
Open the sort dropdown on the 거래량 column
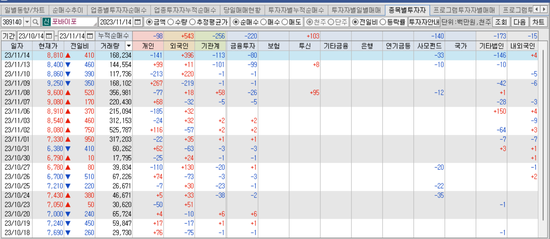(129, 46)
